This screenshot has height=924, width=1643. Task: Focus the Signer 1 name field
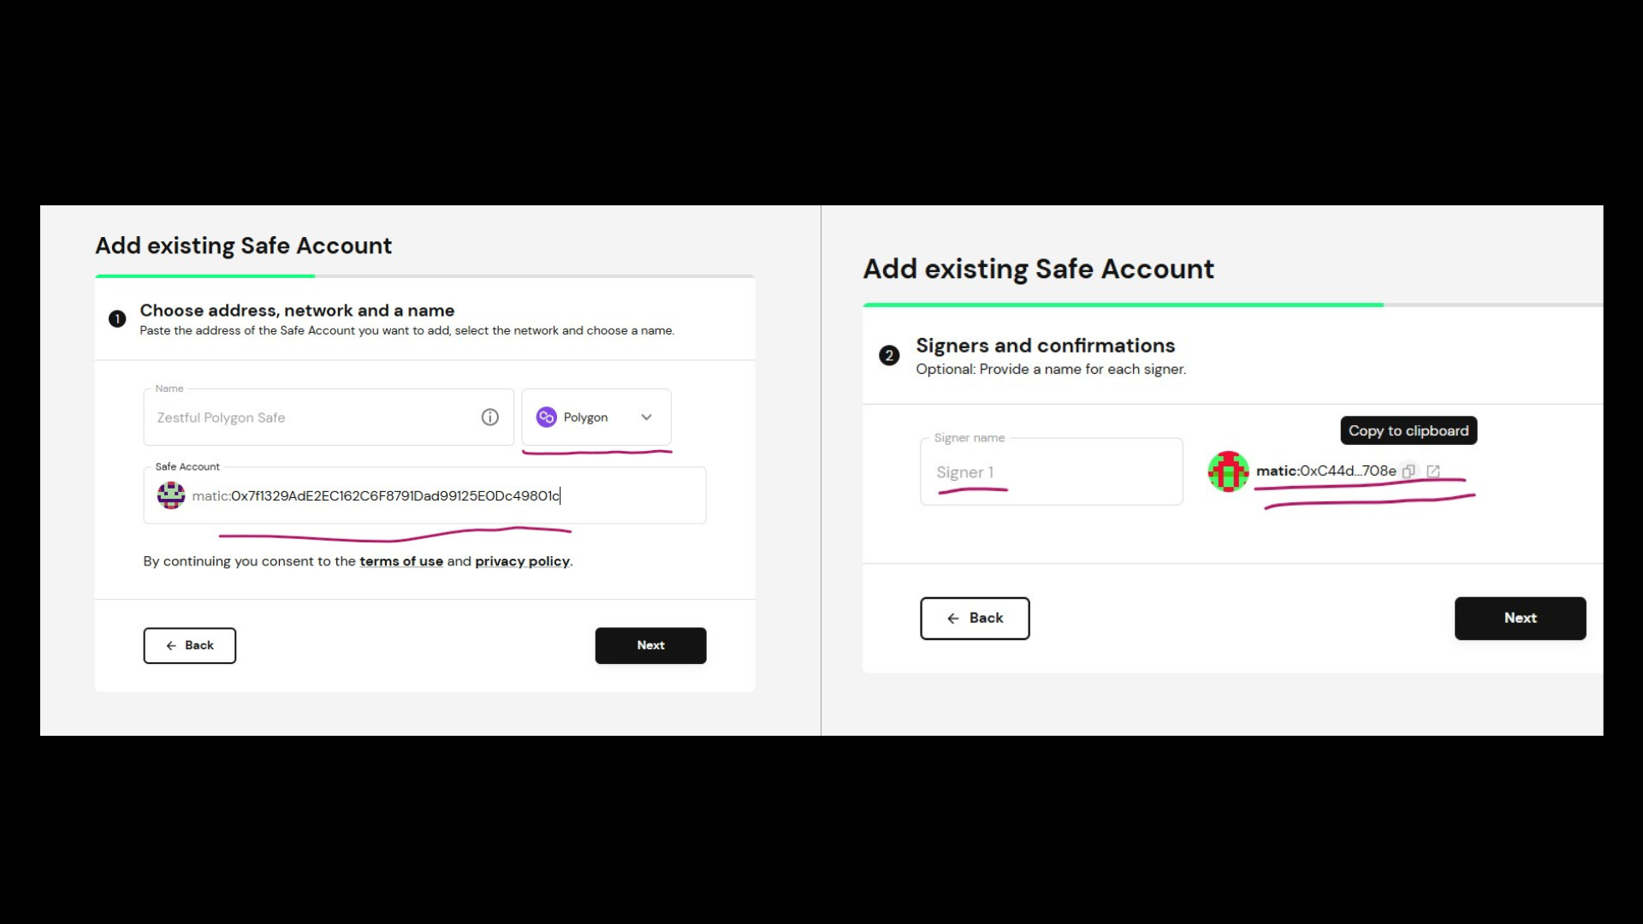[1051, 472]
